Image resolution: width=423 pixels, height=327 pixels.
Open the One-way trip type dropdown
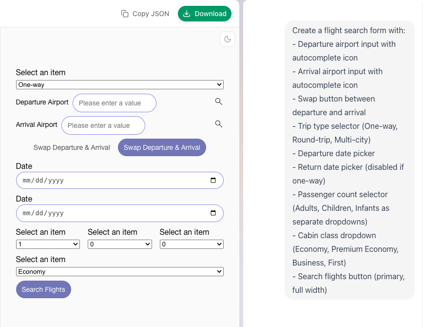click(x=119, y=85)
